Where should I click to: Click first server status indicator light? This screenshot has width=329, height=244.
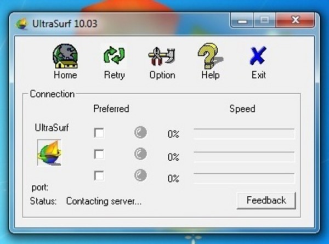[140, 132]
